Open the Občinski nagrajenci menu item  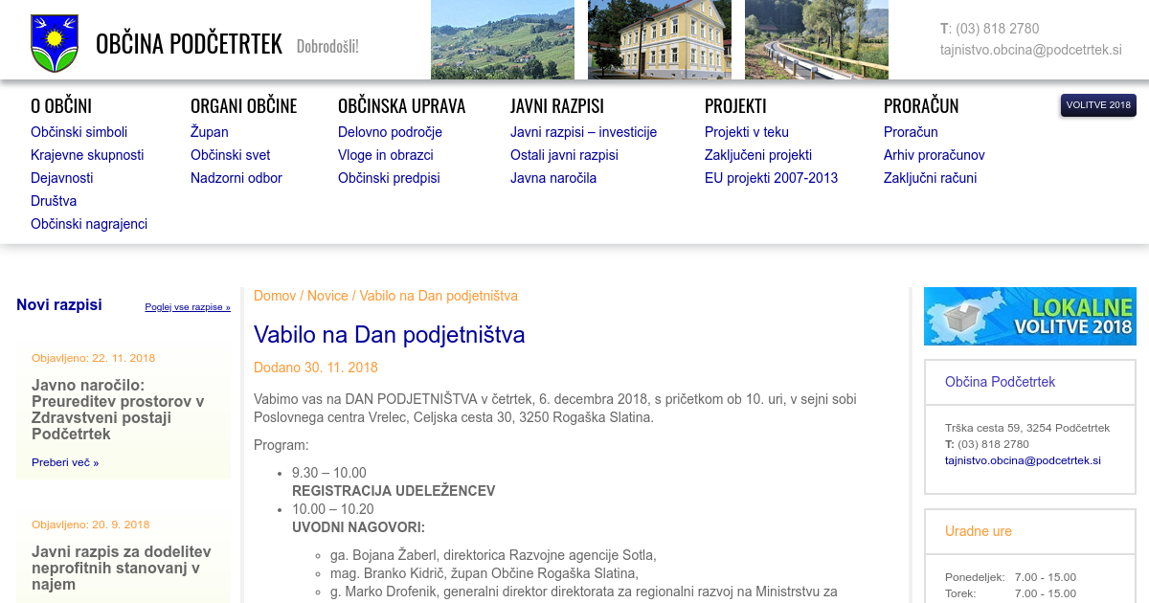click(89, 224)
